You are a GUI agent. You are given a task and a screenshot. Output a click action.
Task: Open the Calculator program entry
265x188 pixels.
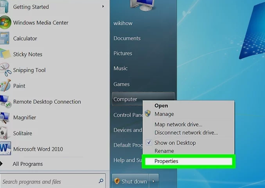(x=25, y=39)
